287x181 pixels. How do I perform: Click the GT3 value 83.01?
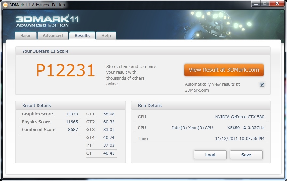109,130
